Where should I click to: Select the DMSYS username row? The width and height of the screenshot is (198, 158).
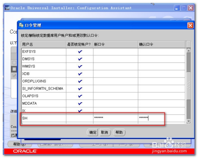point(44,59)
